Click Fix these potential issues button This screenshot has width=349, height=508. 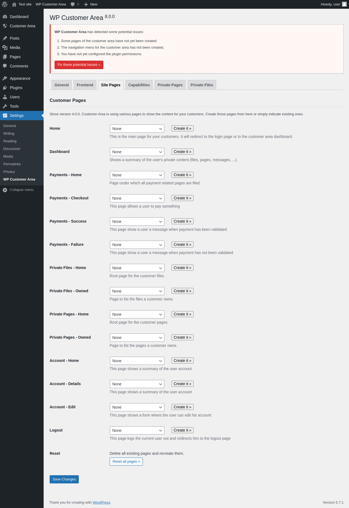coord(79,65)
